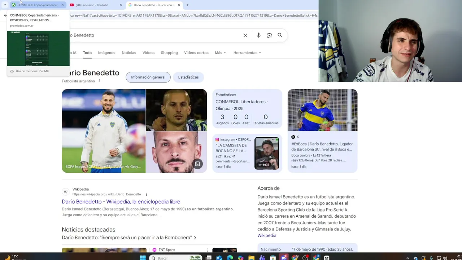
Task: Switch to the Shopping tab
Action: point(169,53)
